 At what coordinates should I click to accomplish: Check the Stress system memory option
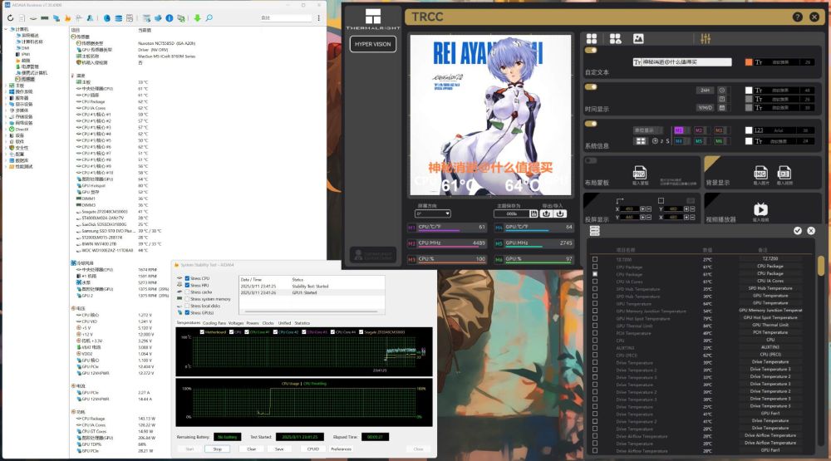pyautogui.click(x=187, y=299)
